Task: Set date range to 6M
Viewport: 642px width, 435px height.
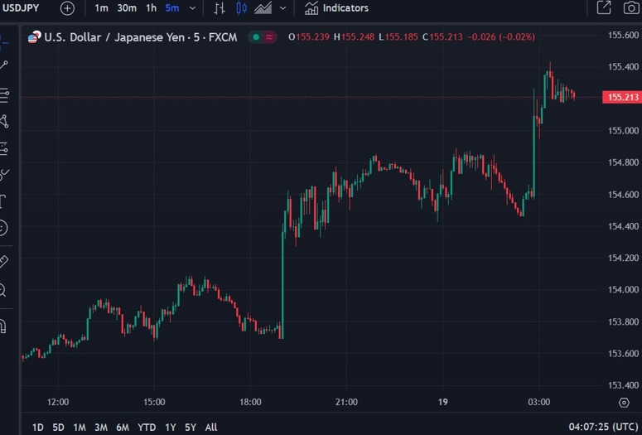Action: tap(123, 428)
